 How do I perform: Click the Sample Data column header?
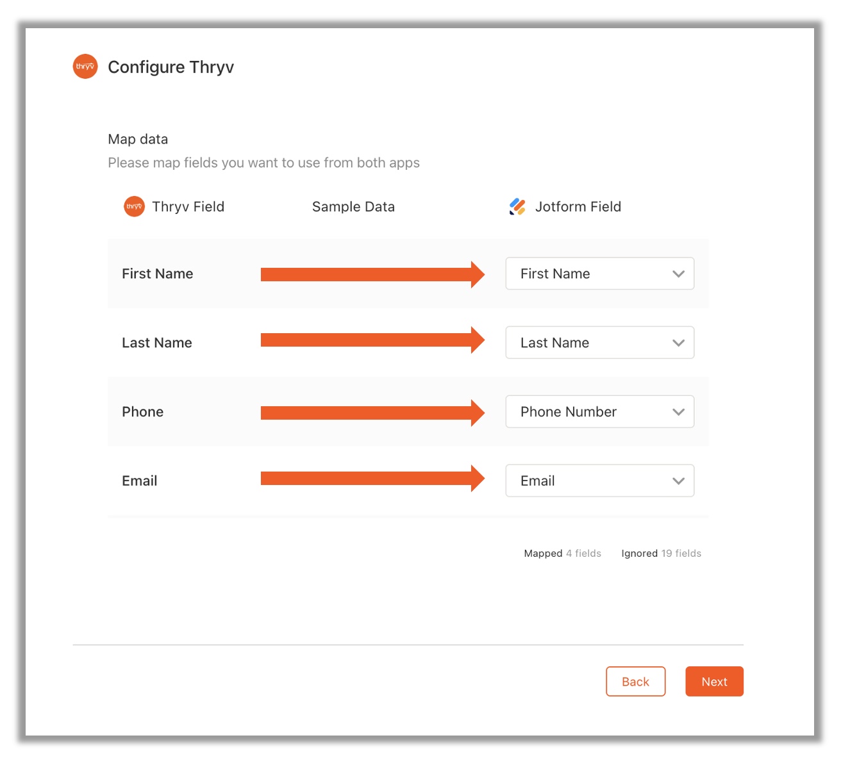click(353, 207)
